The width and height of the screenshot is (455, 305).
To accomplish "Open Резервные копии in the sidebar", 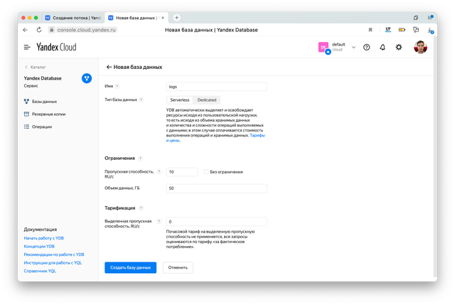I will pos(48,114).
